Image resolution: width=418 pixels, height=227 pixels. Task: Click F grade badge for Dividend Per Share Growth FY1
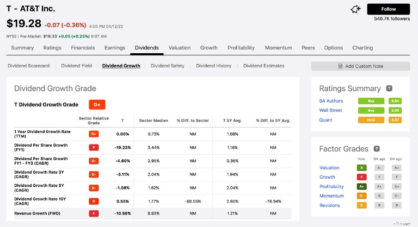pos(94,147)
